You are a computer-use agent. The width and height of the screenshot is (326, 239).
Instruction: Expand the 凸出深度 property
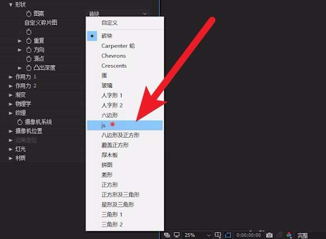coord(20,68)
